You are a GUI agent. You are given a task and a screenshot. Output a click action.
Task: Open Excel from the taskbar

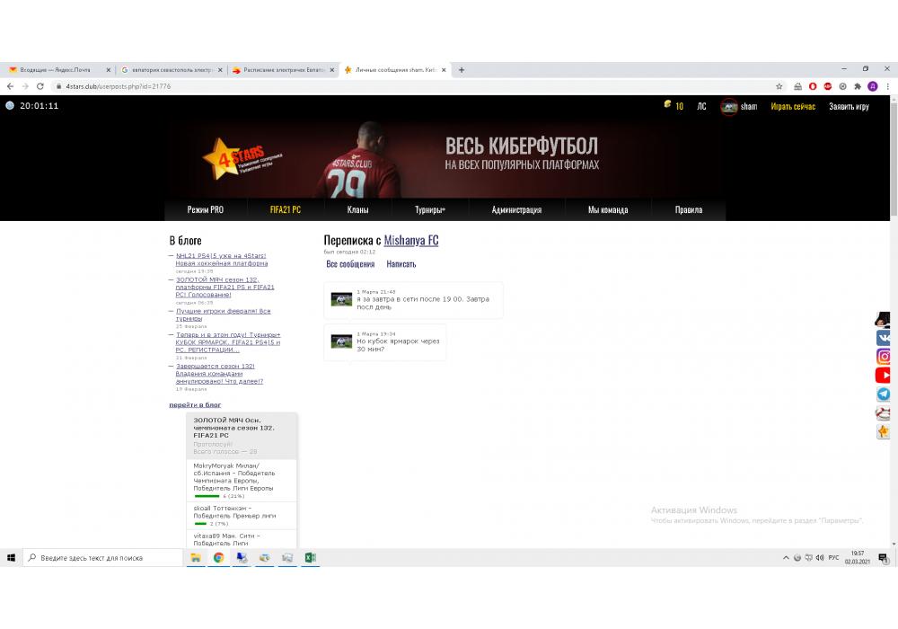(x=311, y=557)
